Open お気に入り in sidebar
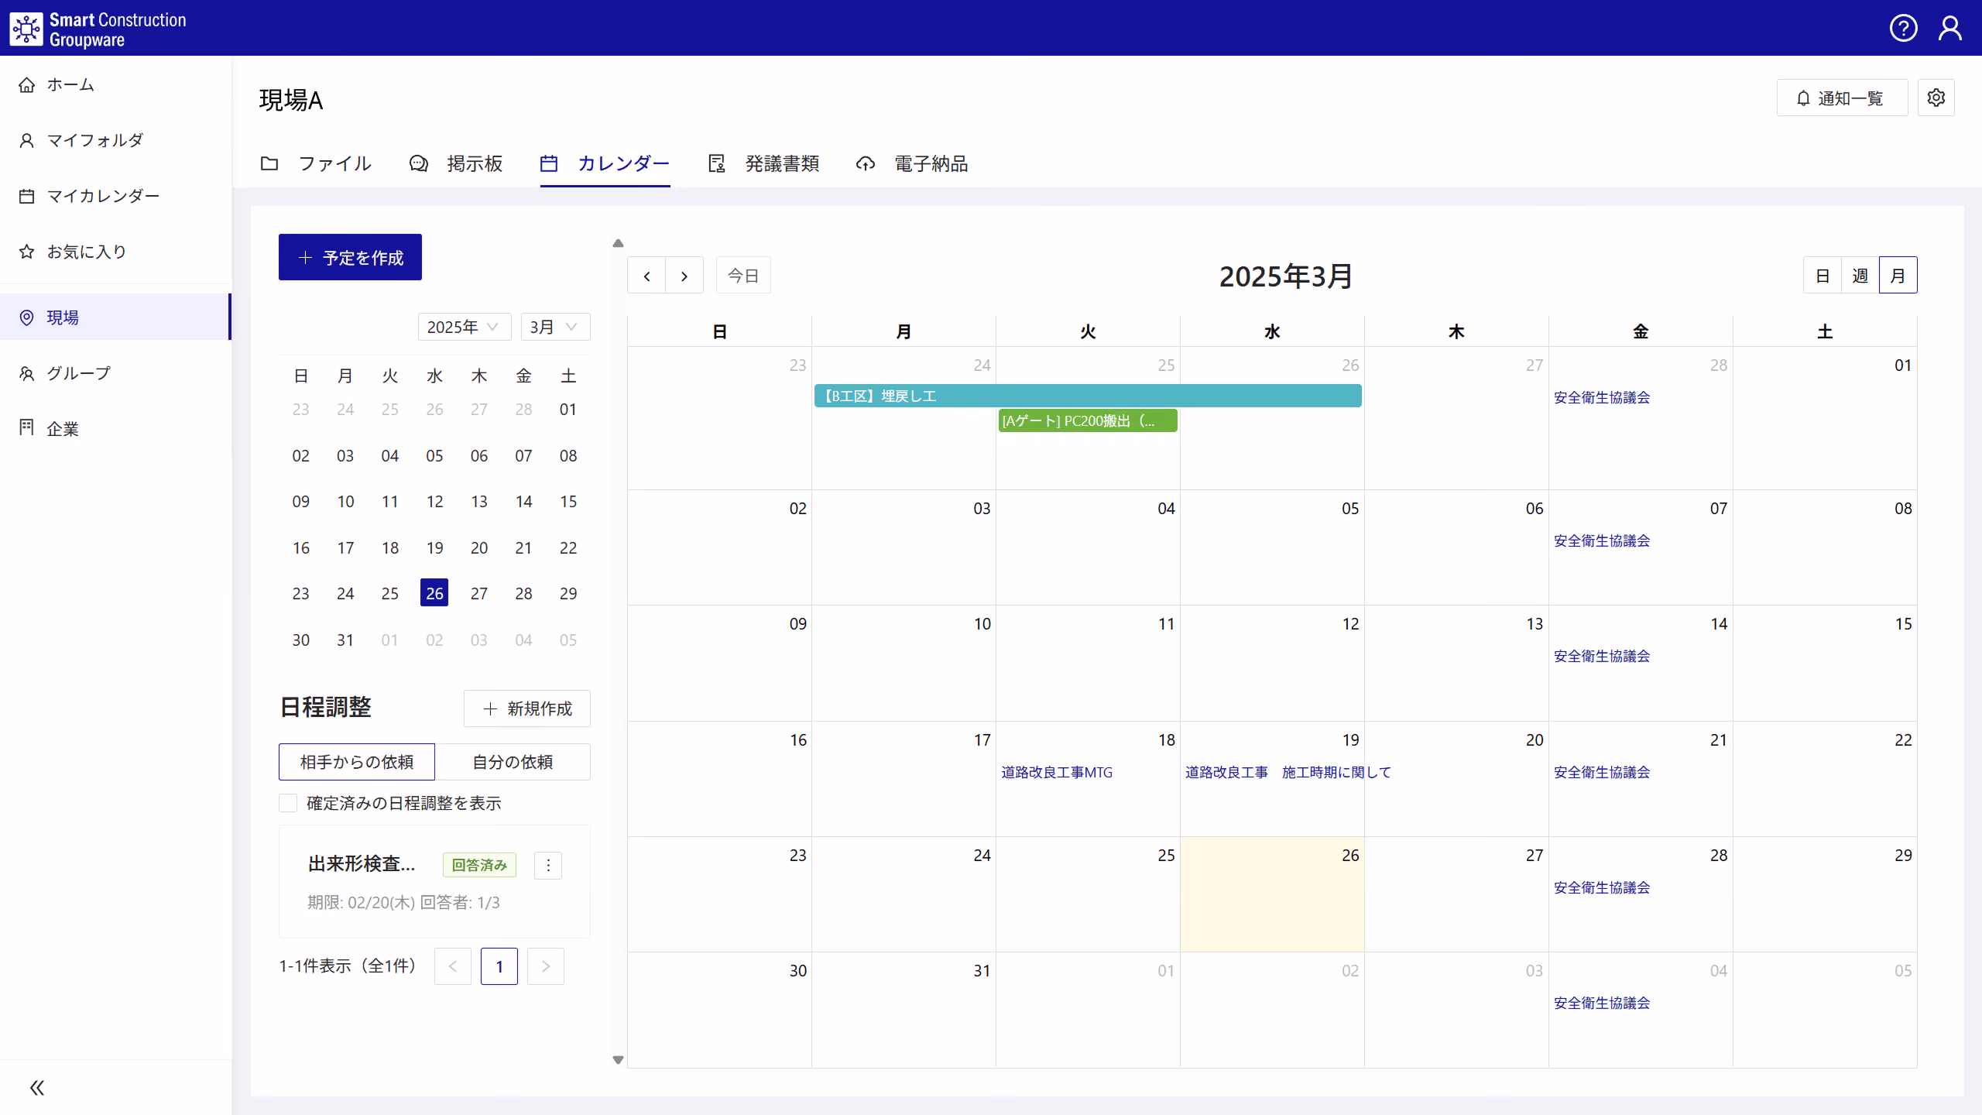 coord(116,252)
